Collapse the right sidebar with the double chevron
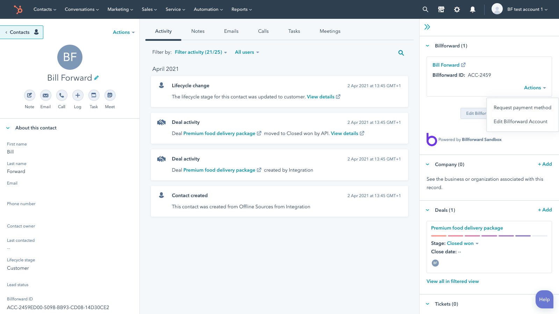 (x=427, y=27)
